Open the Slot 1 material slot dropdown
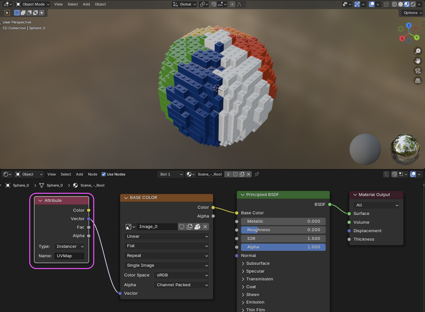 (171, 174)
